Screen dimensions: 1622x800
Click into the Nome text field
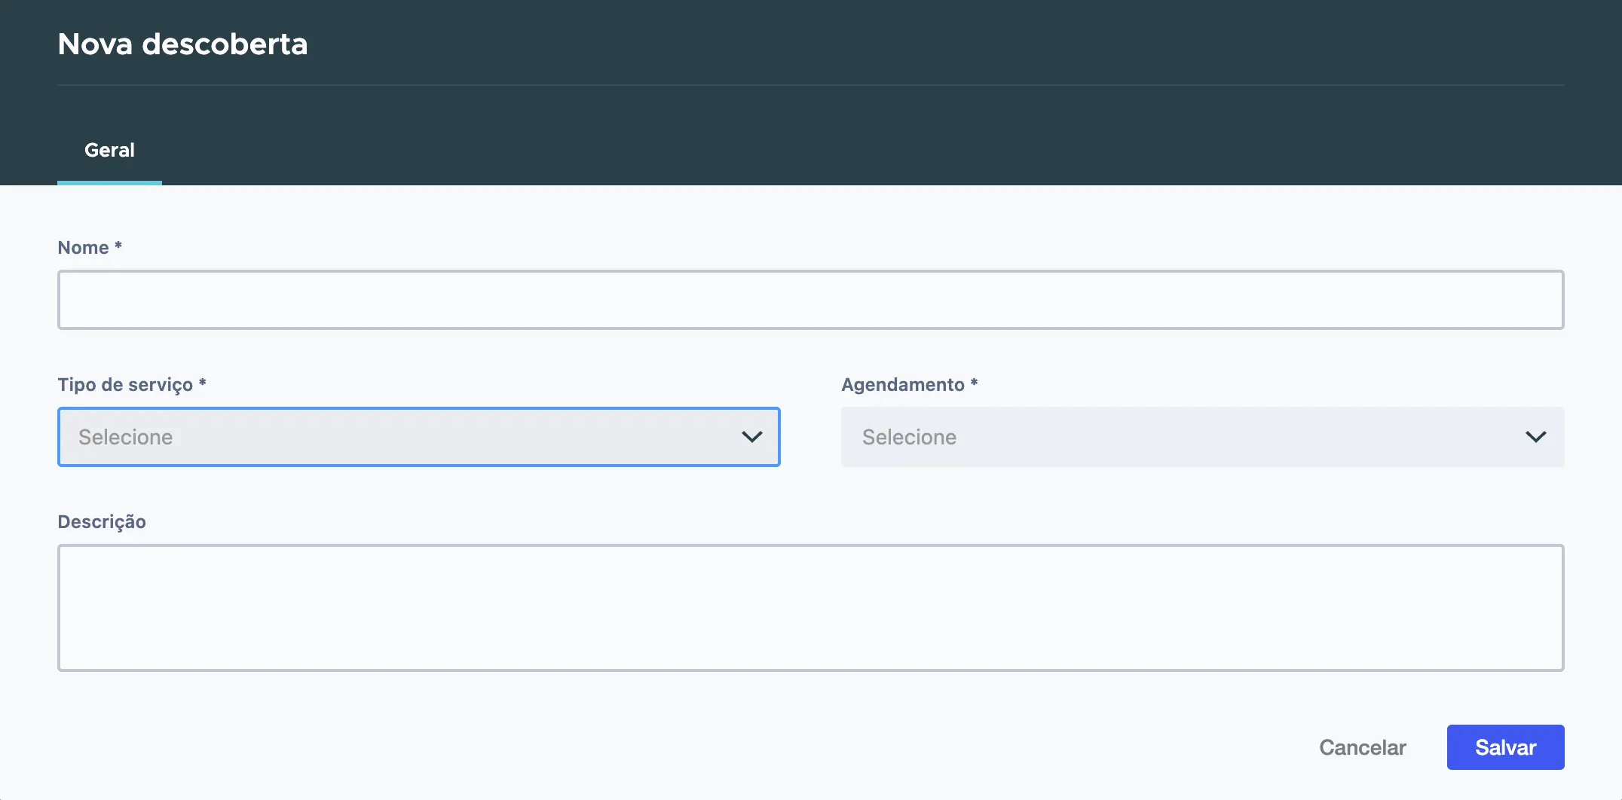pos(811,300)
